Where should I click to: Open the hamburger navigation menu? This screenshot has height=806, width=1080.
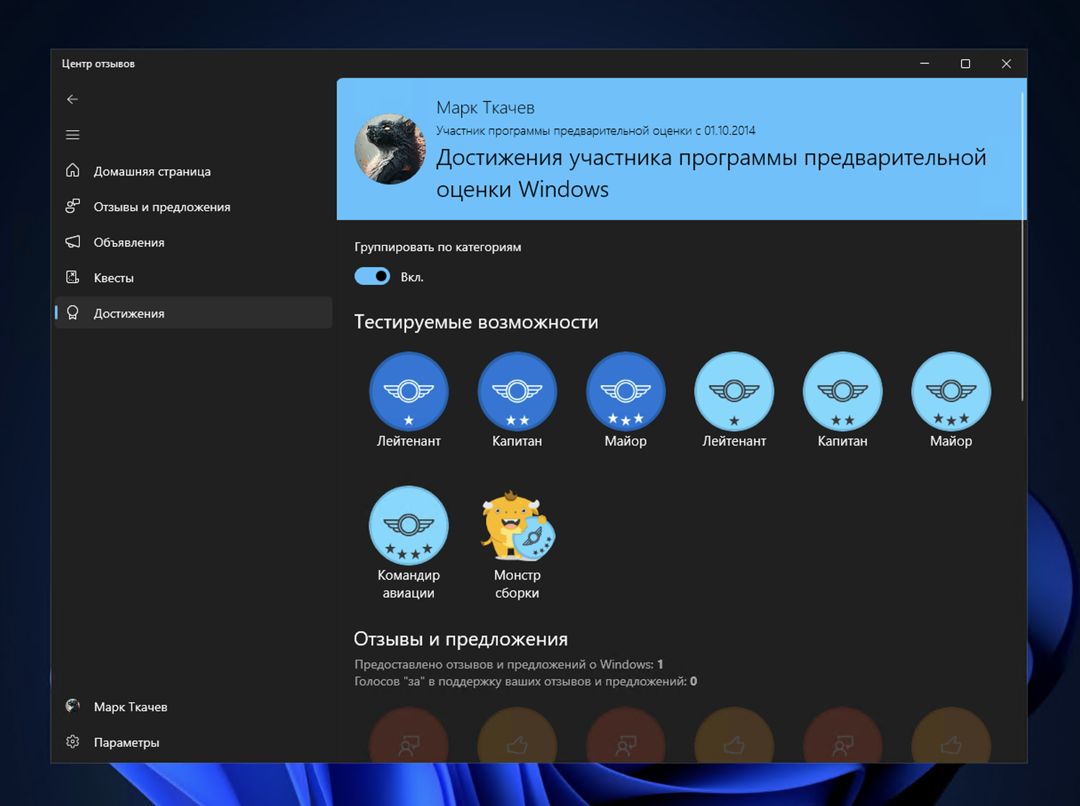click(x=72, y=135)
